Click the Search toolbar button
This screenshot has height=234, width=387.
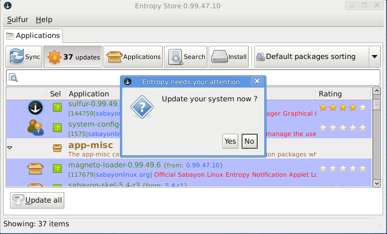click(186, 57)
